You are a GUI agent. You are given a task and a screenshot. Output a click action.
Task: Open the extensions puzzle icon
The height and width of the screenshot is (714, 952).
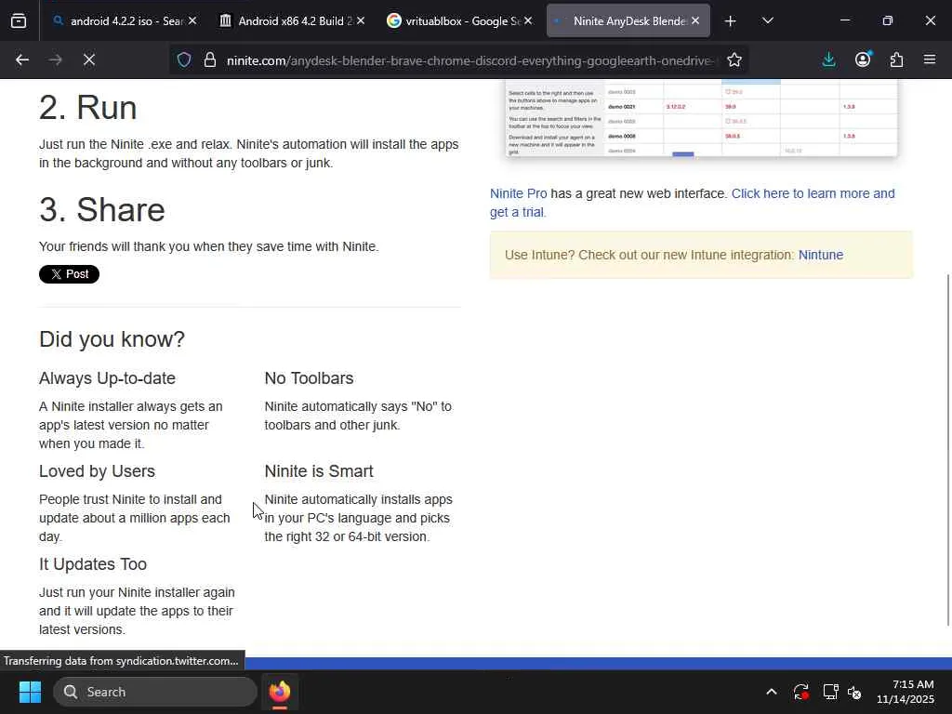click(896, 59)
